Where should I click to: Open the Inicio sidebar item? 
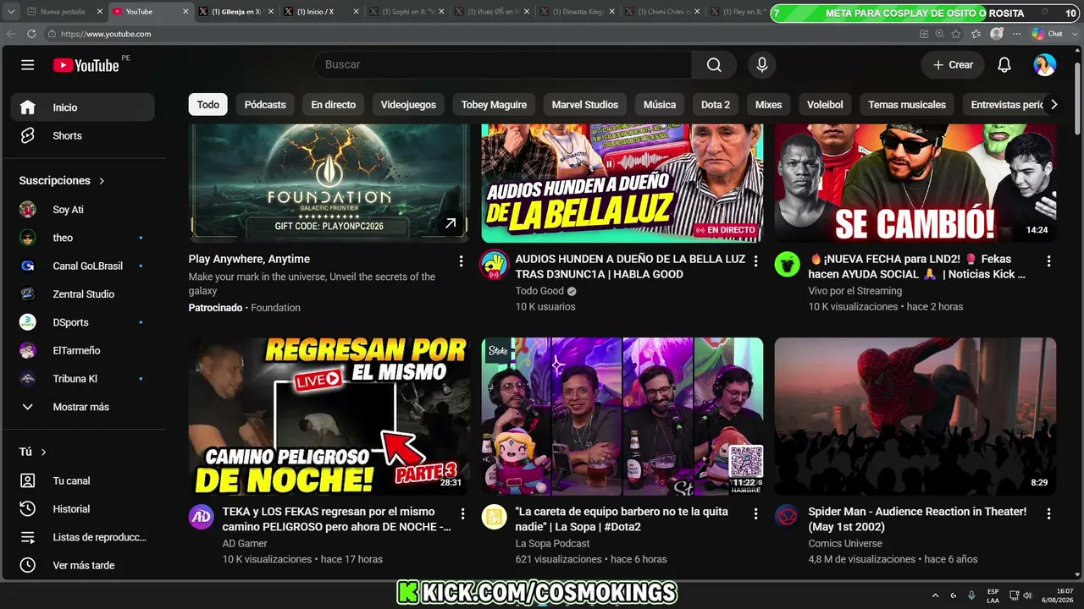83,107
